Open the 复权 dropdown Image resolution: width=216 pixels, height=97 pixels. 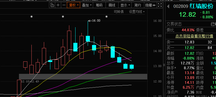click(x=74, y=5)
